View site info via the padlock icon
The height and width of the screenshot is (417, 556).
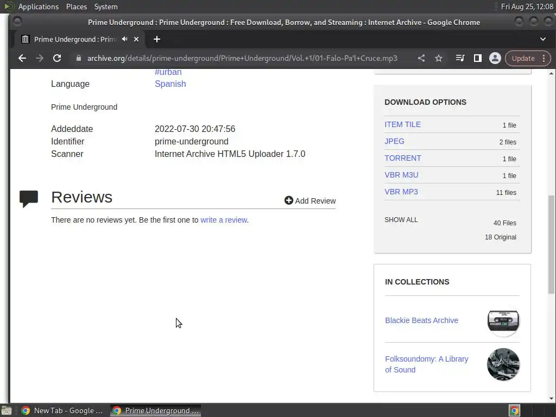click(79, 58)
